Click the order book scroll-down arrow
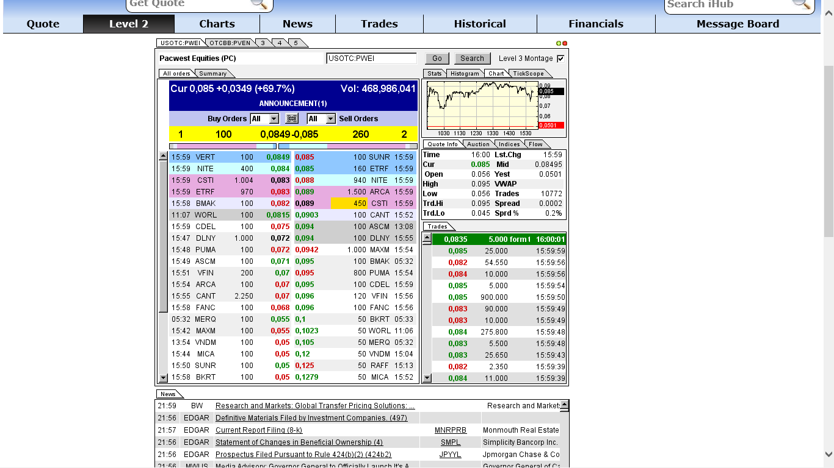Image resolution: width=834 pixels, height=468 pixels. [x=163, y=378]
